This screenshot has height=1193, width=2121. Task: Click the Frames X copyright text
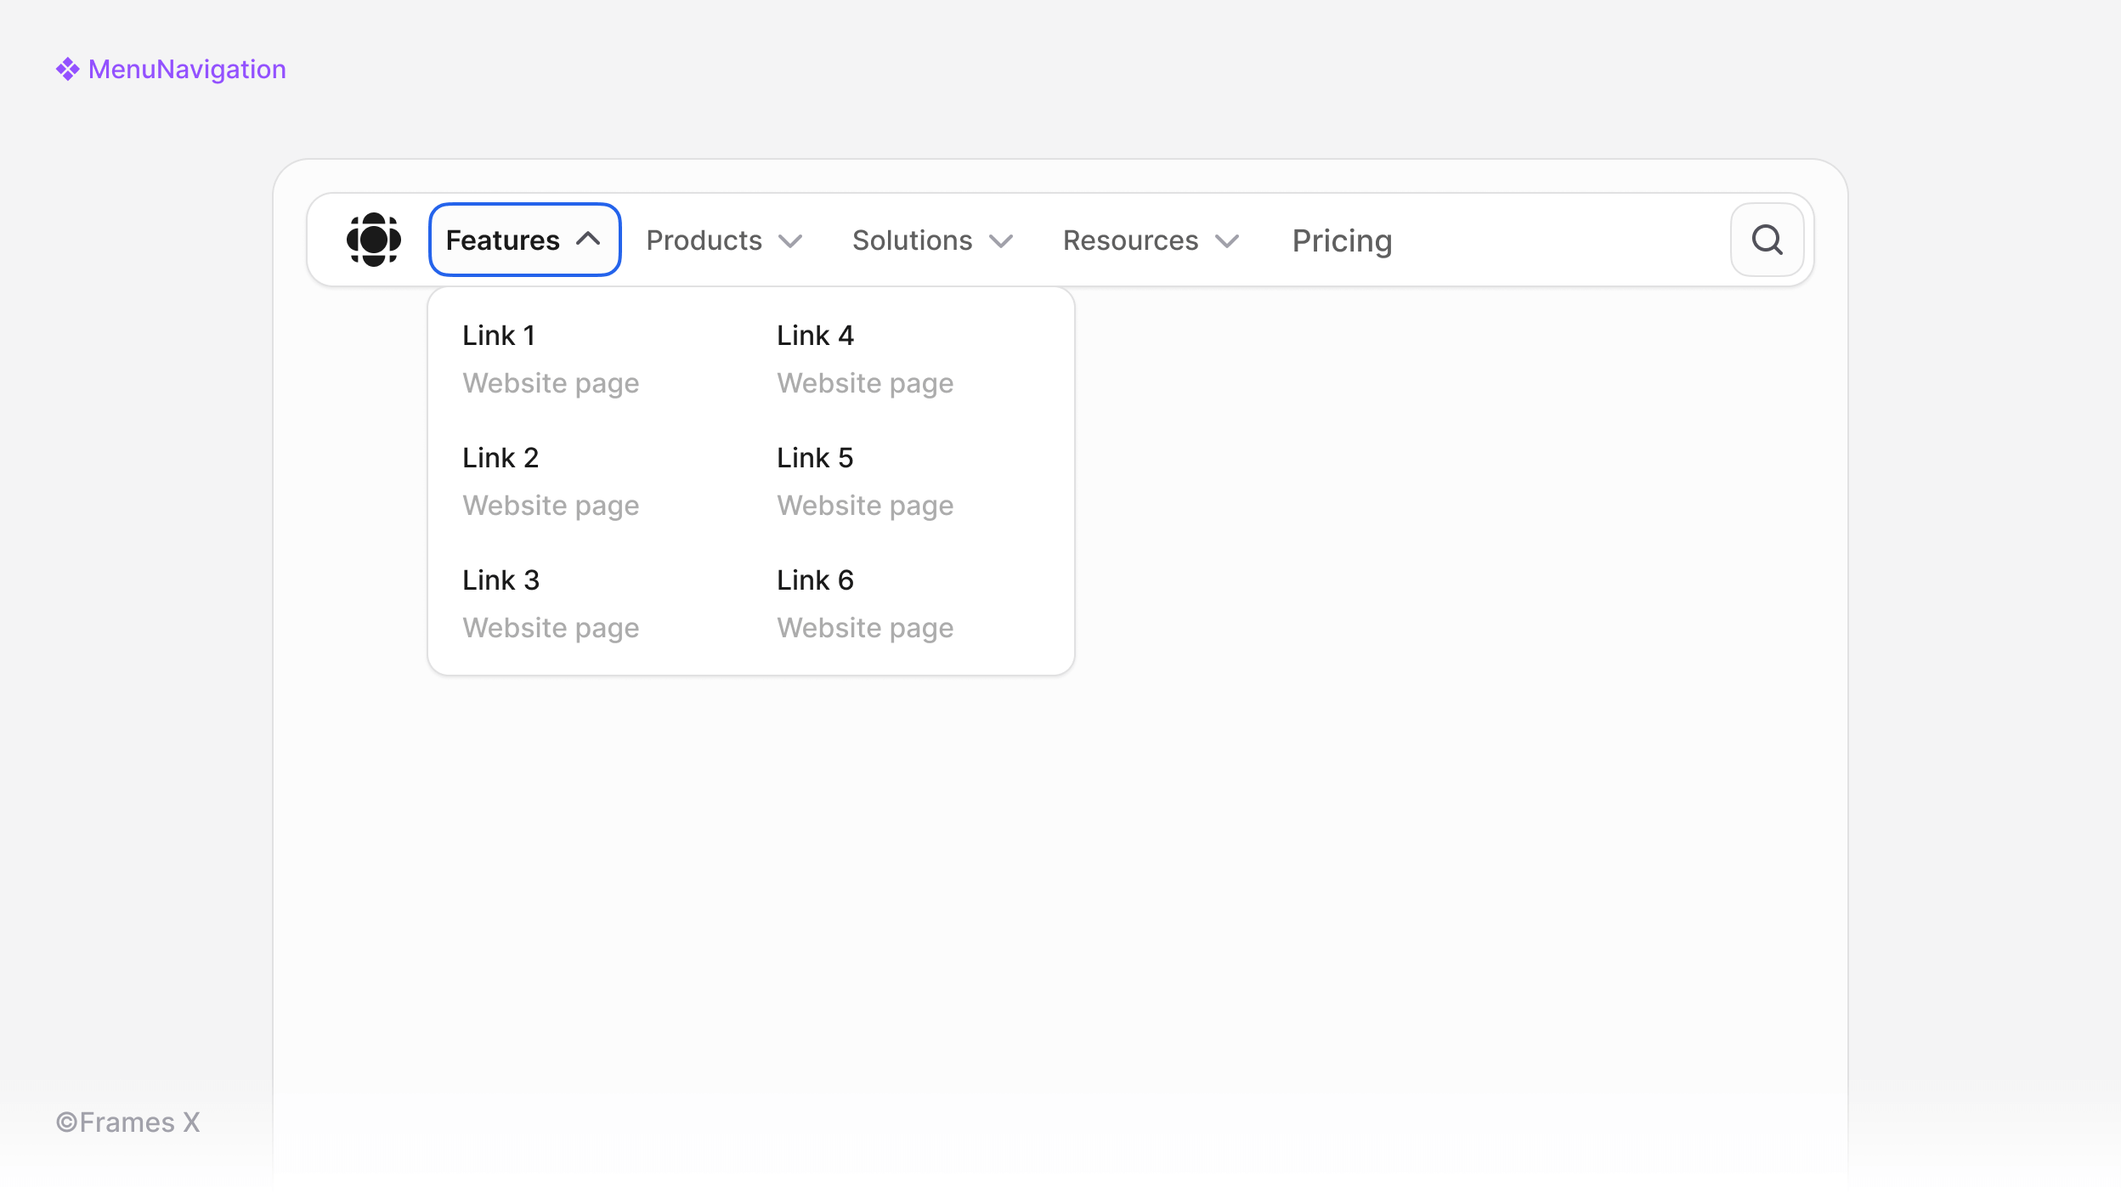(x=127, y=1122)
